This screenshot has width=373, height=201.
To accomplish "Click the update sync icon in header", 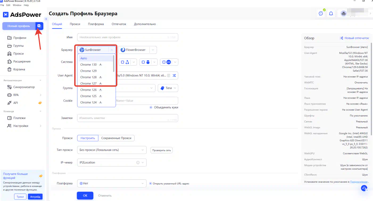I will [x=321, y=14].
